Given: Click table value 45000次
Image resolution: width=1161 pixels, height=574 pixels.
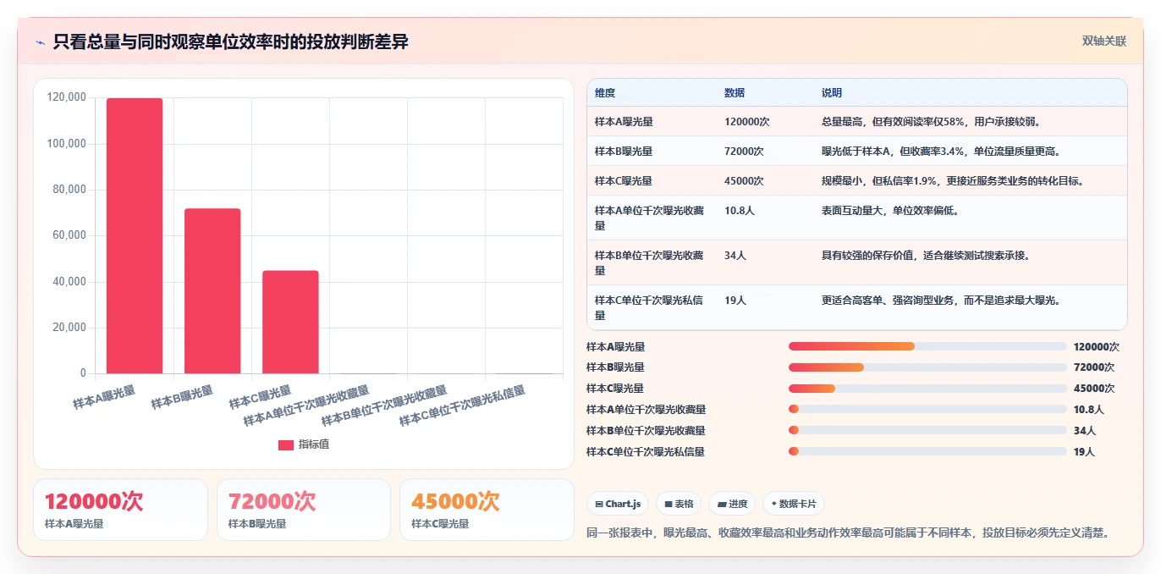Looking at the screenshot, I should click(744, 181).
